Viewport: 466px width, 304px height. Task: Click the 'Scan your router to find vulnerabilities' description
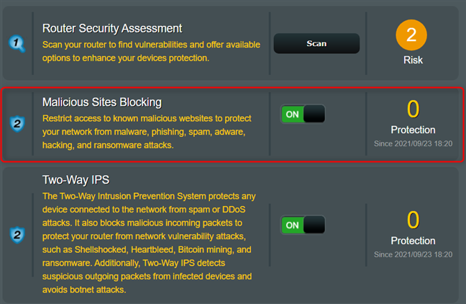click(151, 51)
